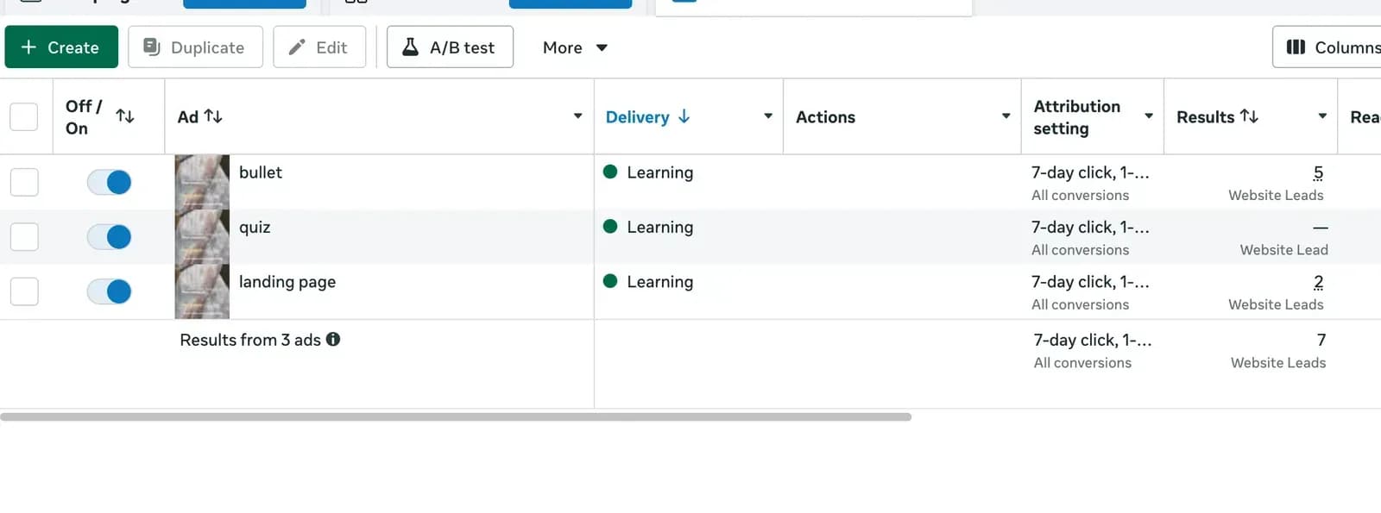
Task: Open the More dropdown menu
Action: click(x=575, y=47)
